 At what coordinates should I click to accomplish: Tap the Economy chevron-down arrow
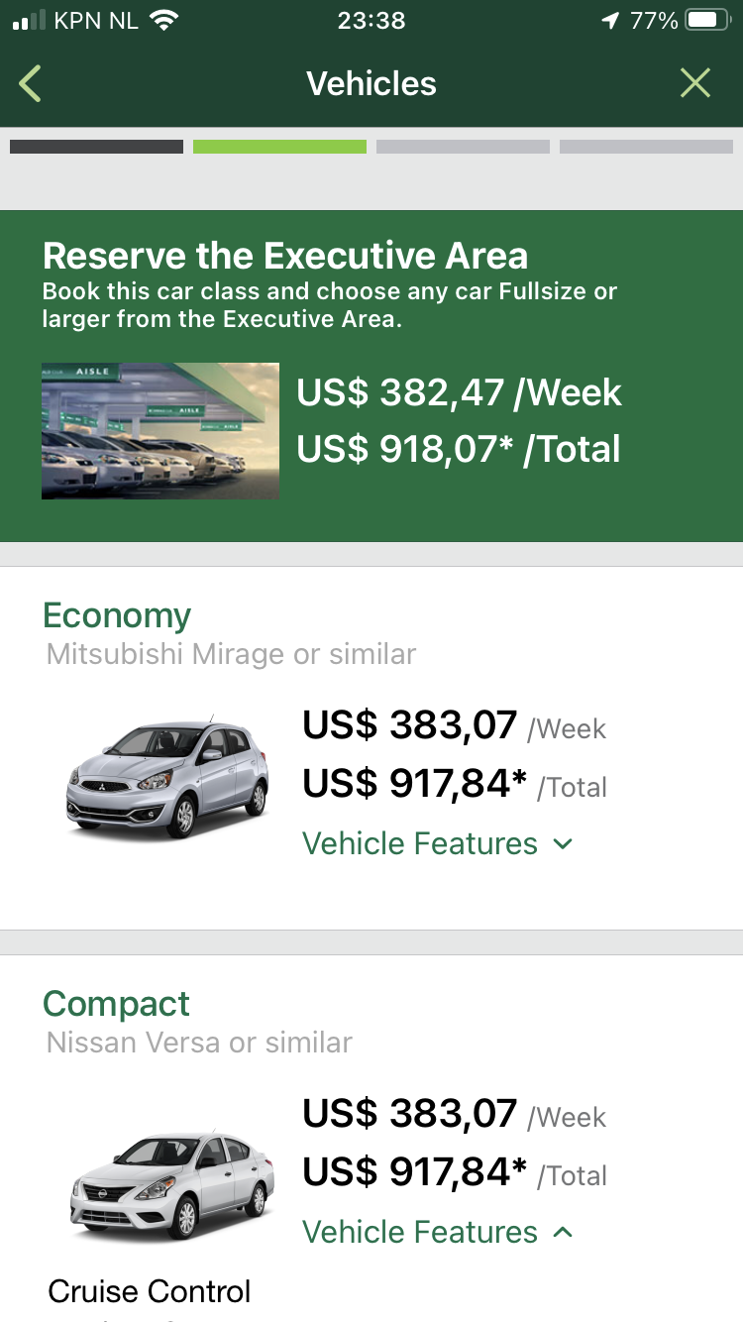point(563,843)
